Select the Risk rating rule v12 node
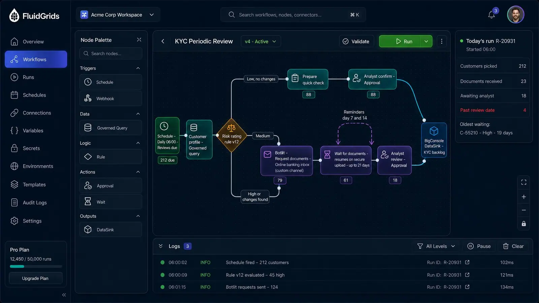The image size is (539, 303). tap(231, 135)
